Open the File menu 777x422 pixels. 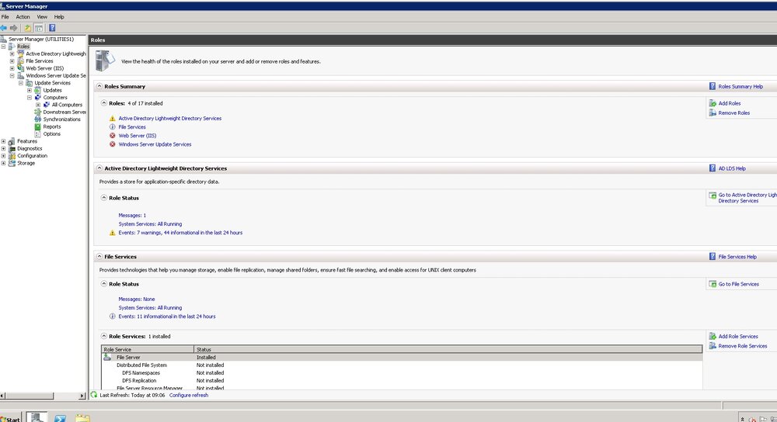(5, 17)
